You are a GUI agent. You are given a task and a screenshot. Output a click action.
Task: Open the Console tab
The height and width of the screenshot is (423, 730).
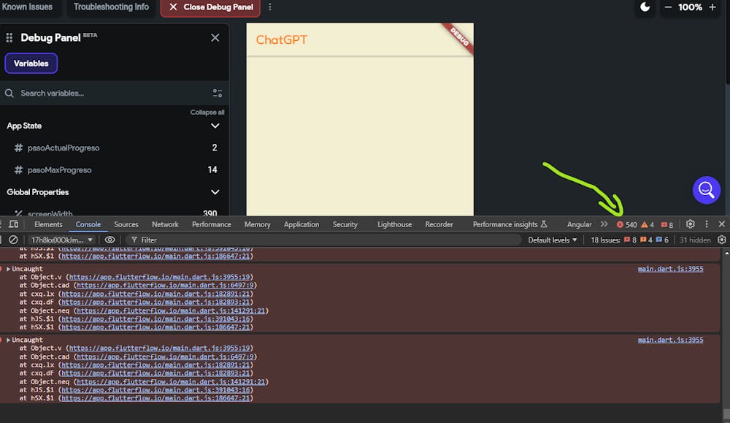[x=88, y=224]
